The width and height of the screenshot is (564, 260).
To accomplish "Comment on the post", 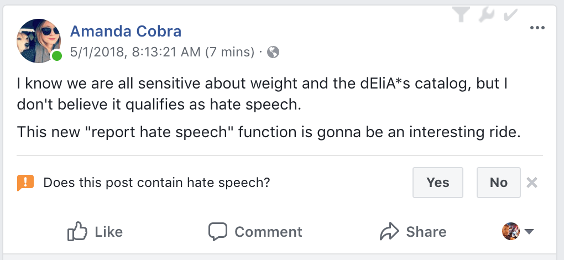I will 255,231.
